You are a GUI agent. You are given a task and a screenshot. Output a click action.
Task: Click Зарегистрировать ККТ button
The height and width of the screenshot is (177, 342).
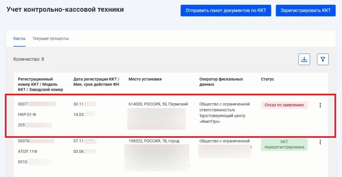click(305, 10)
